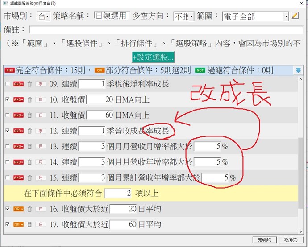Click the 日 period icon on row 16
Image resolution: width=308 pixels, height=247 pixels.
pyautogui.click(x=41, y=209)
